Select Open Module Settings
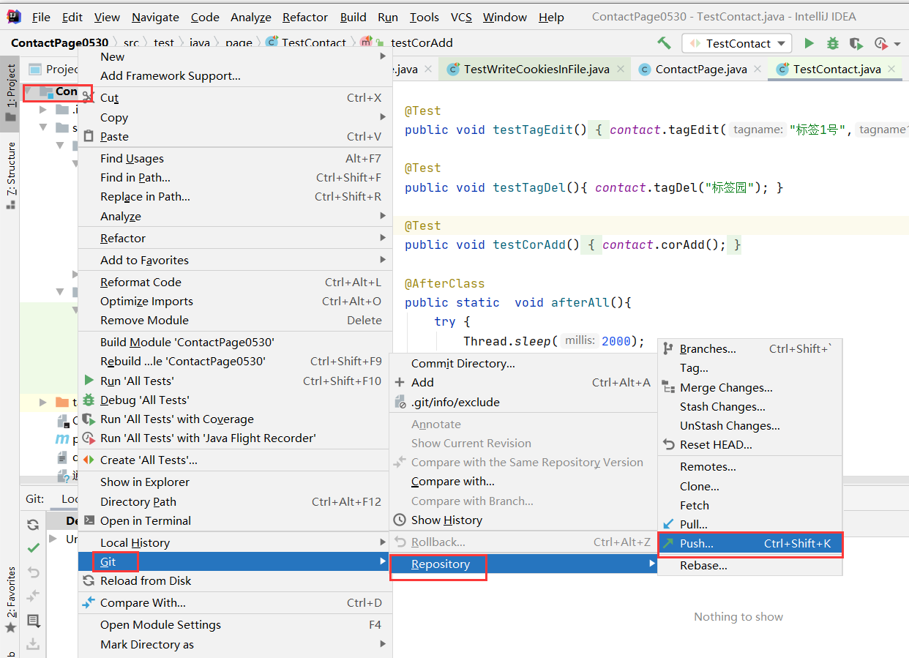This screenshot has height=658, width=909. click(x=233, y=624)
